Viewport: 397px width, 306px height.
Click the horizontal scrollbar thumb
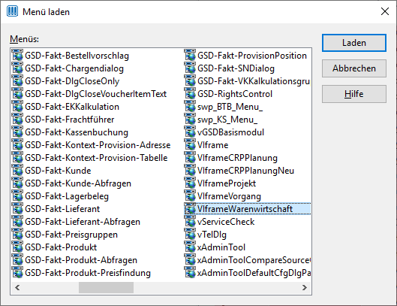pyautogui.click(x=106, y=287)
